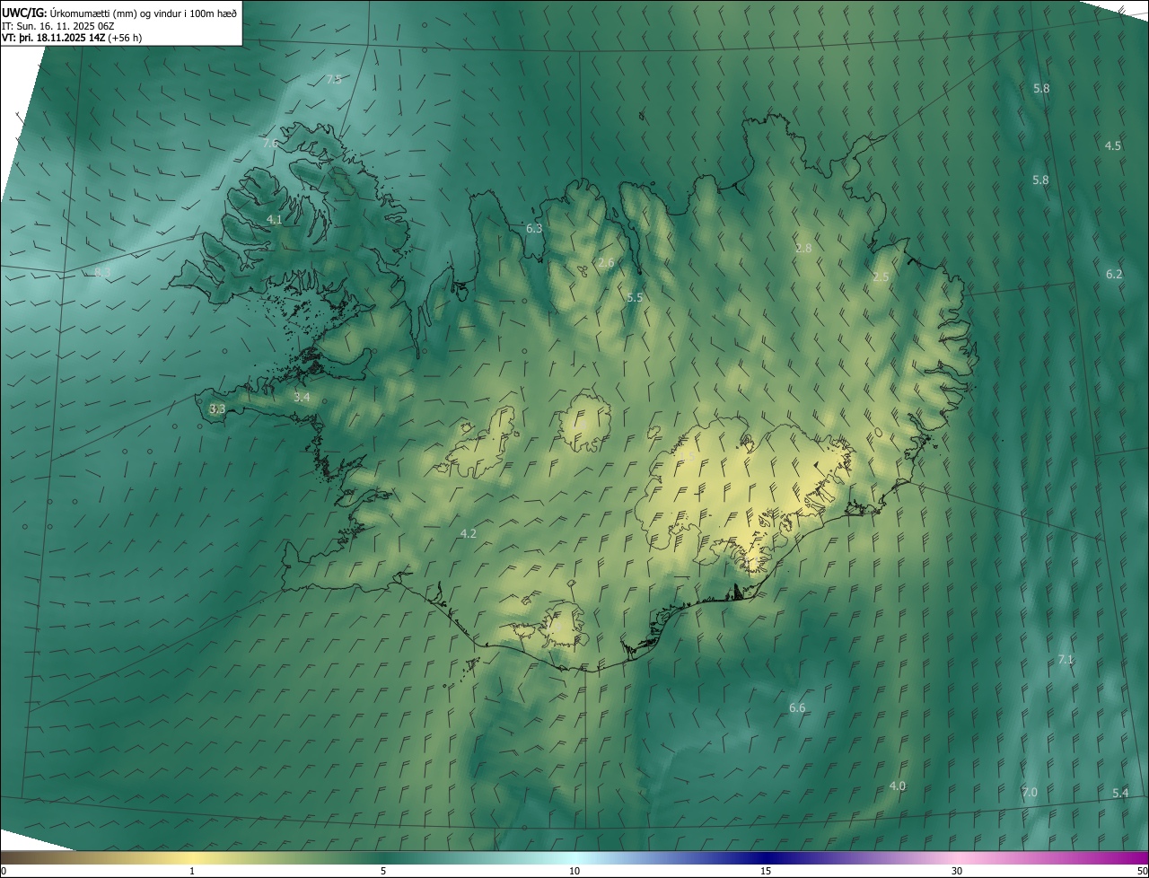Click the map value label 5.5
The width and height of the screenshot is (1149, 878).
635,297
